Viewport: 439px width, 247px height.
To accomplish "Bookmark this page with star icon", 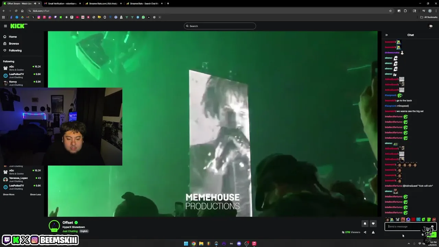I will coord(390,11).
